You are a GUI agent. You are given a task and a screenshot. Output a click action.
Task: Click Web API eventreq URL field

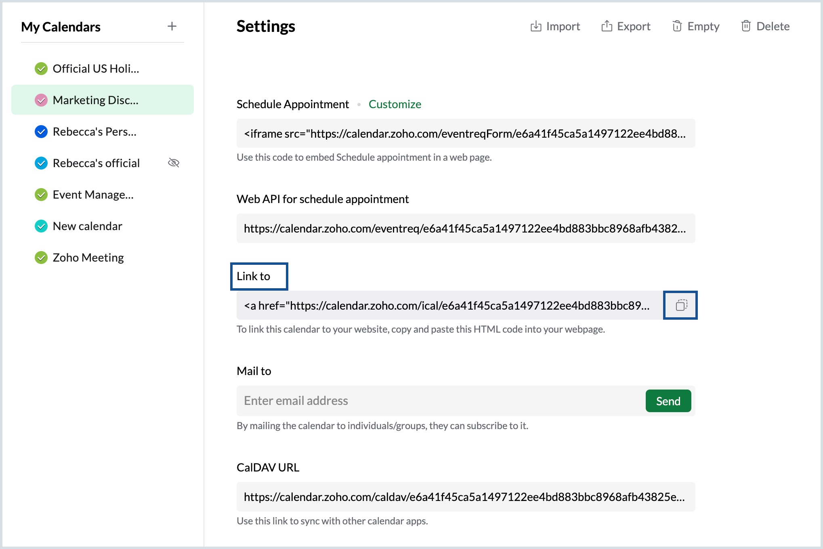click(465, 228)
